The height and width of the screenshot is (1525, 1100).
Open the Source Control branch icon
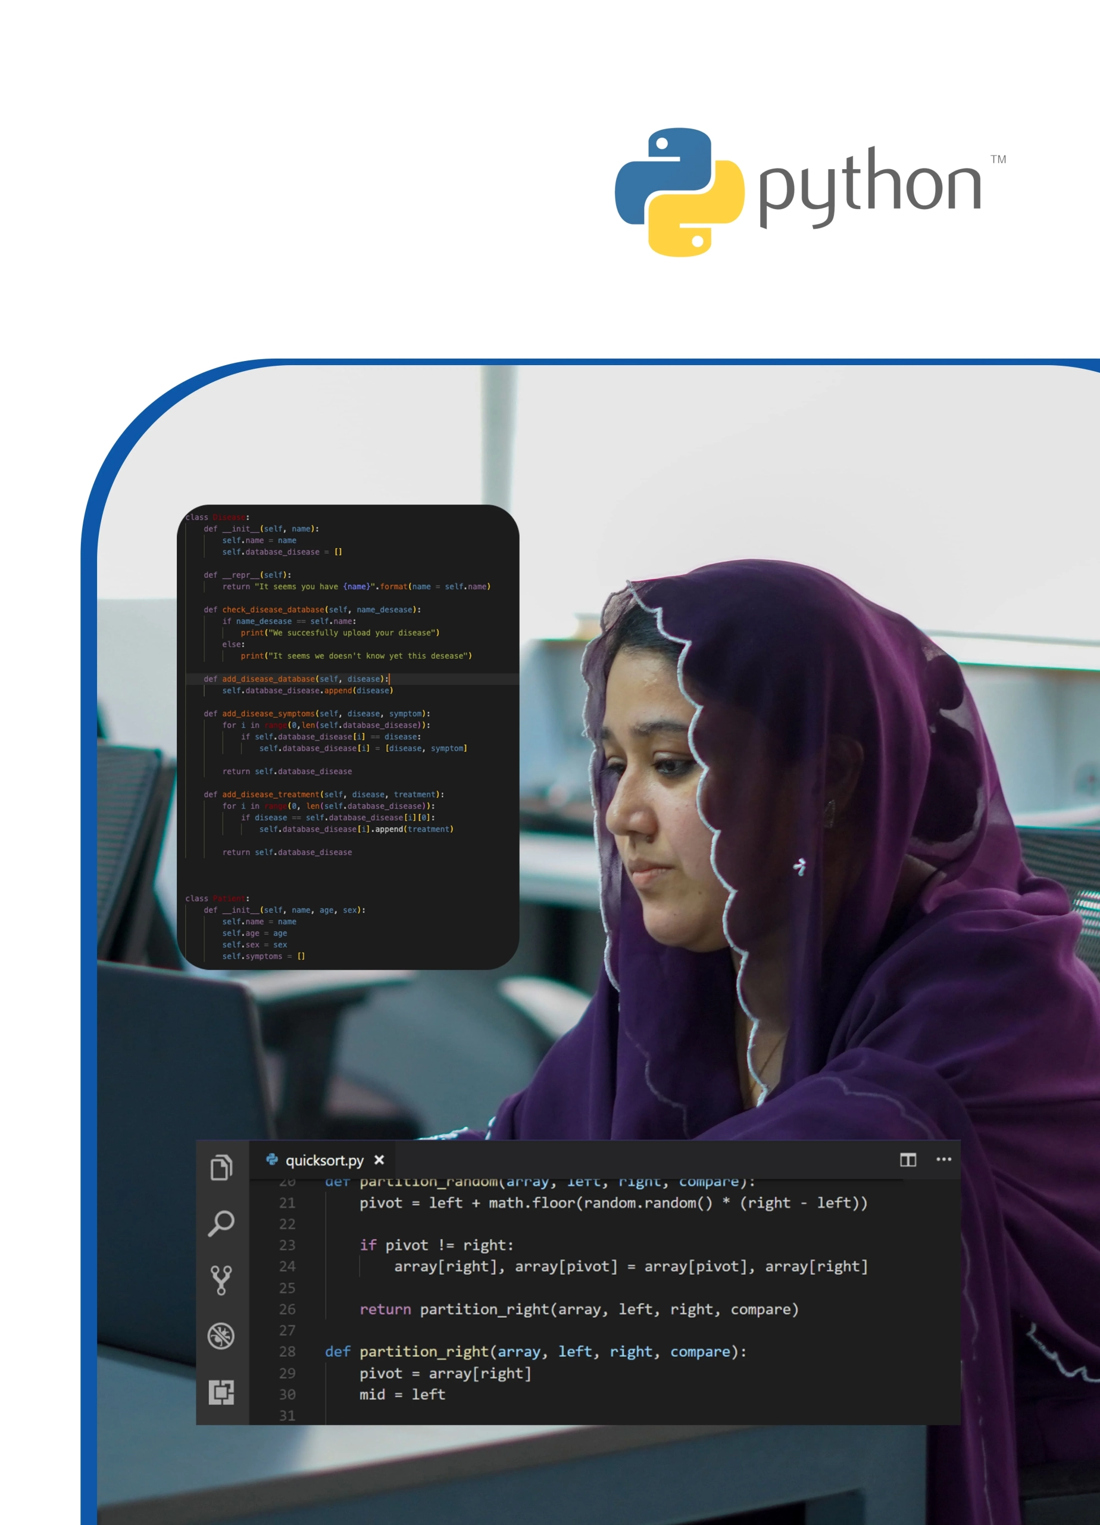pyautogui.click(x=221, y=1280)
